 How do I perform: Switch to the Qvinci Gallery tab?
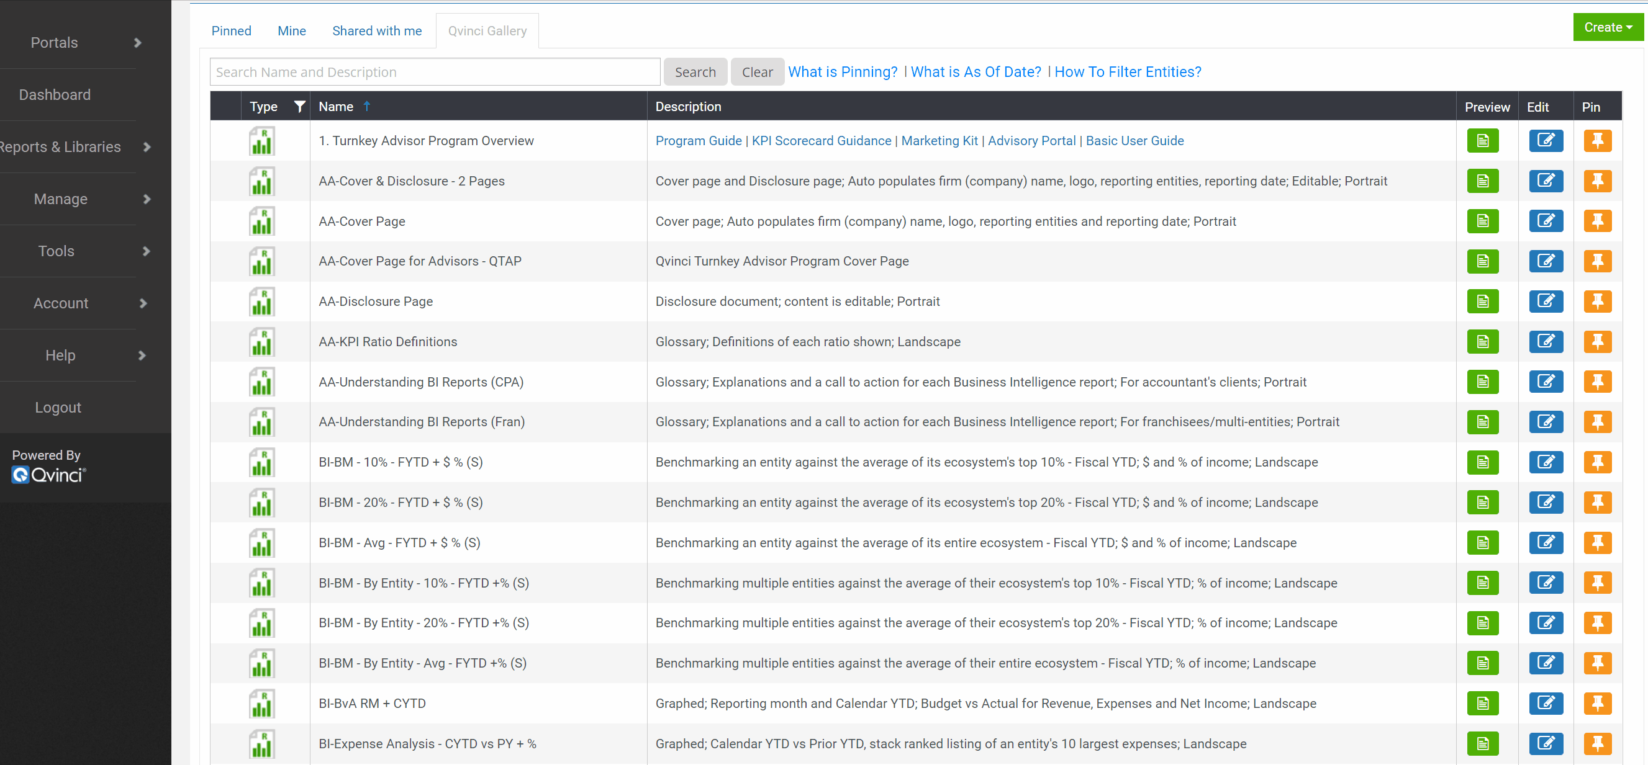click(x=487, y=30)
